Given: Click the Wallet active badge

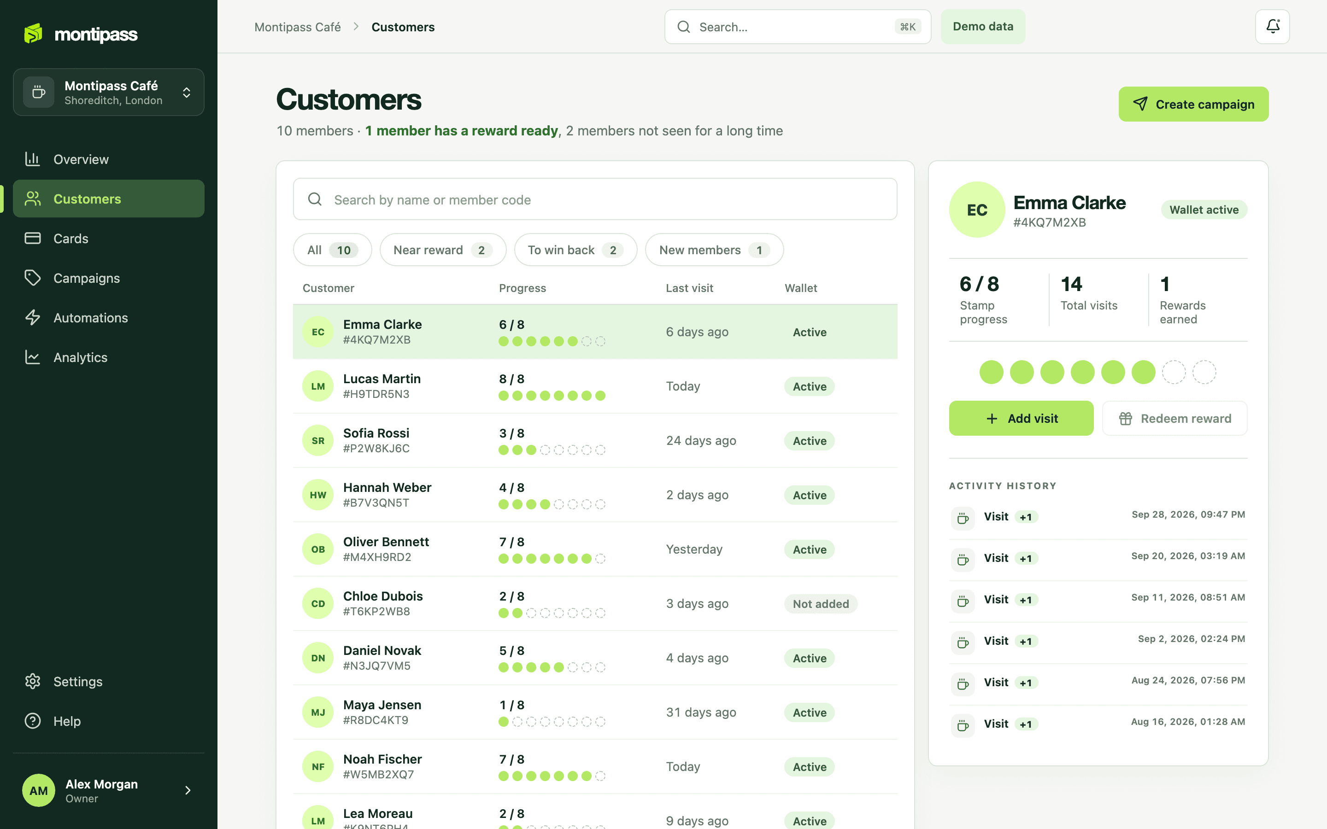Looking at the screenshot, I should click(1204, 210).
